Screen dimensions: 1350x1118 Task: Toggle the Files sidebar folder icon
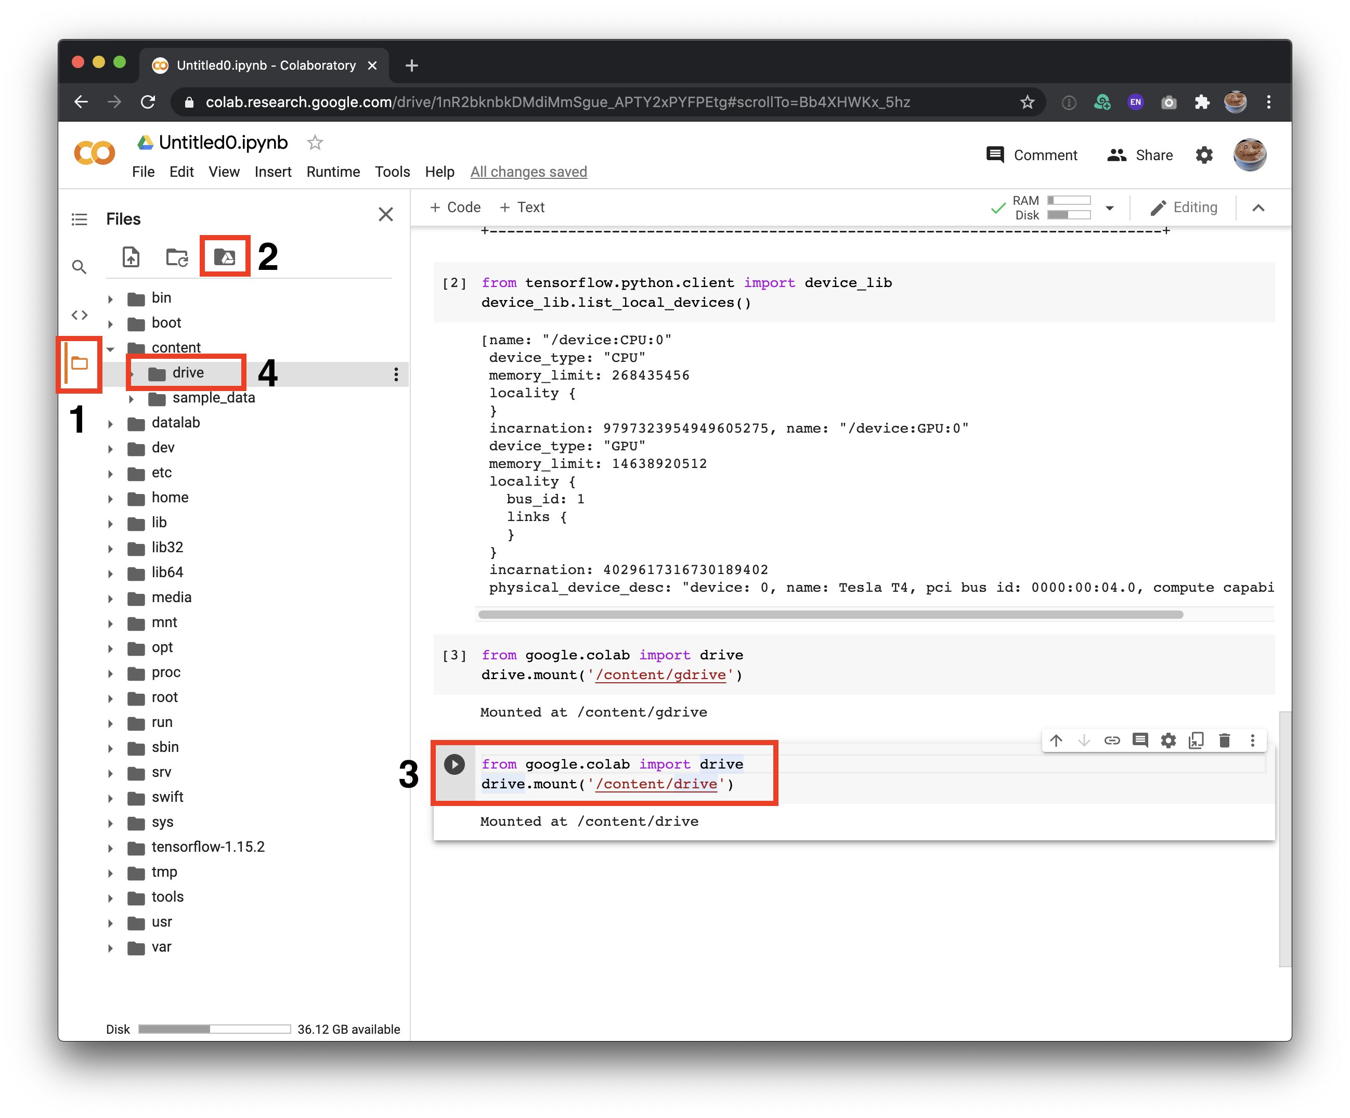(79, 364)
